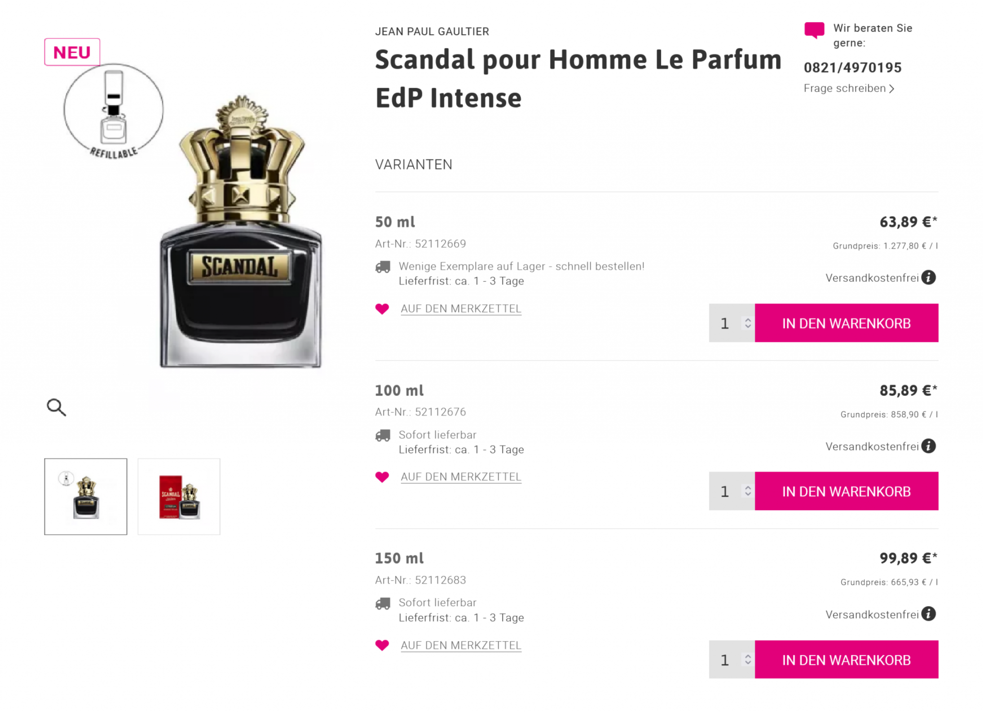
Task: Save 100 ml to Merkzettel link
Action: 461,477
